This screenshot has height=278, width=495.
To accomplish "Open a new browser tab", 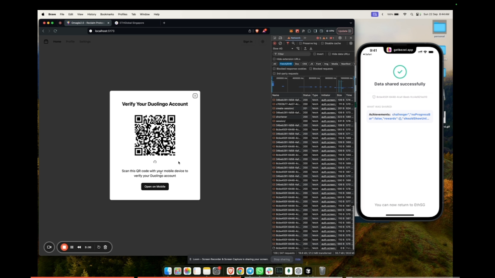I will tap(164, 23).
